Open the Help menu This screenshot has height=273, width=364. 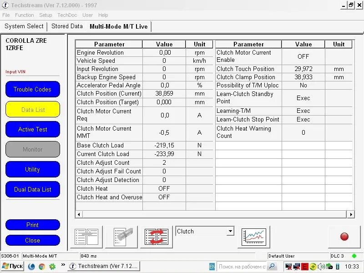click(103, 15)
